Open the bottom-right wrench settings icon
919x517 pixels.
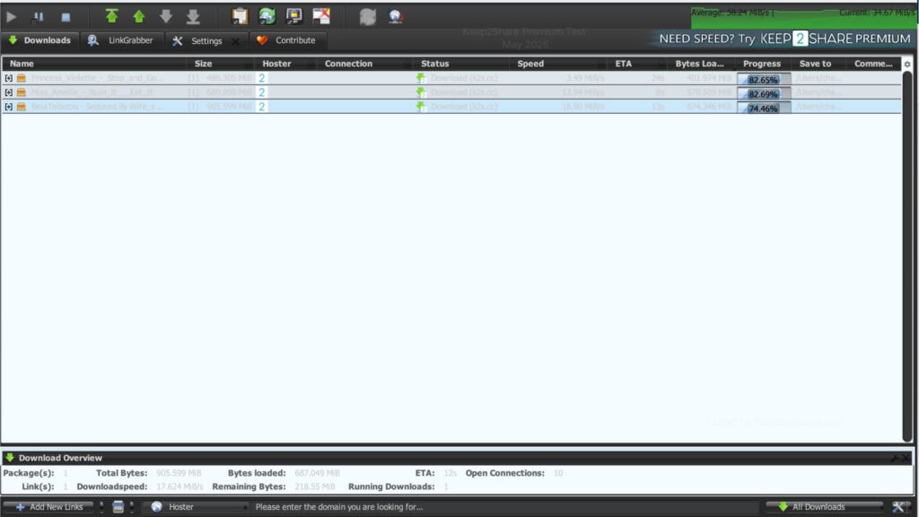point(898,506)
